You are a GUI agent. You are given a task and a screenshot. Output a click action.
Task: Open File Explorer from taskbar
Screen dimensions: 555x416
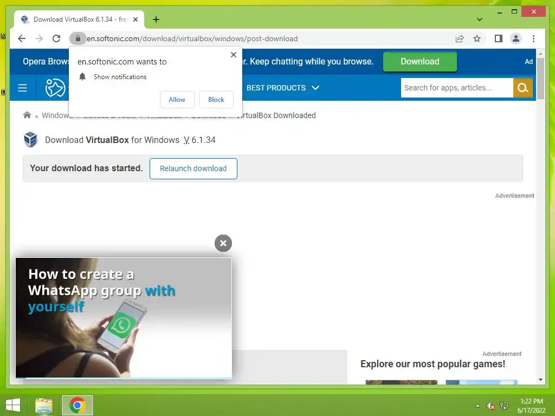tap(43, 405)
